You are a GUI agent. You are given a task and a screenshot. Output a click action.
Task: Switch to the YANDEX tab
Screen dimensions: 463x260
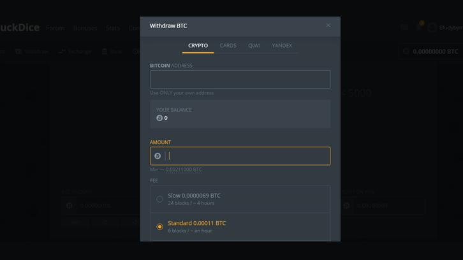coord(282,45)
